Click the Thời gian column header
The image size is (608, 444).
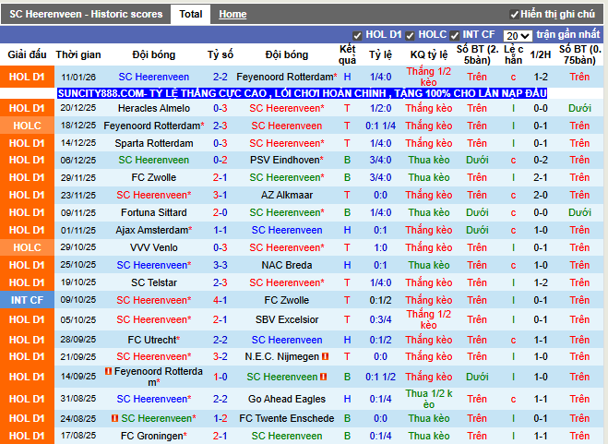[77, 54]
